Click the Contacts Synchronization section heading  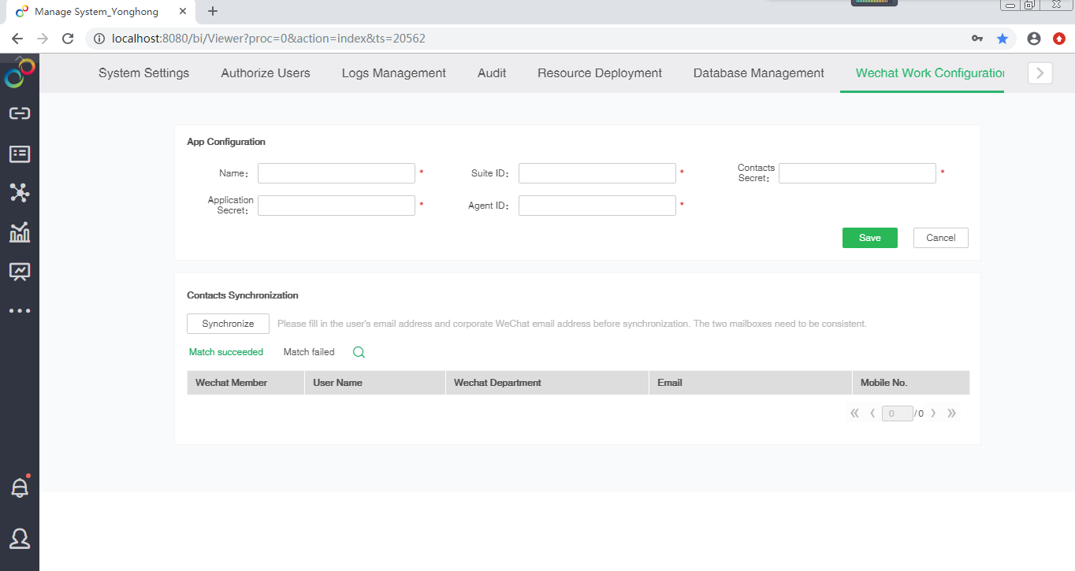tap(243, 295)
